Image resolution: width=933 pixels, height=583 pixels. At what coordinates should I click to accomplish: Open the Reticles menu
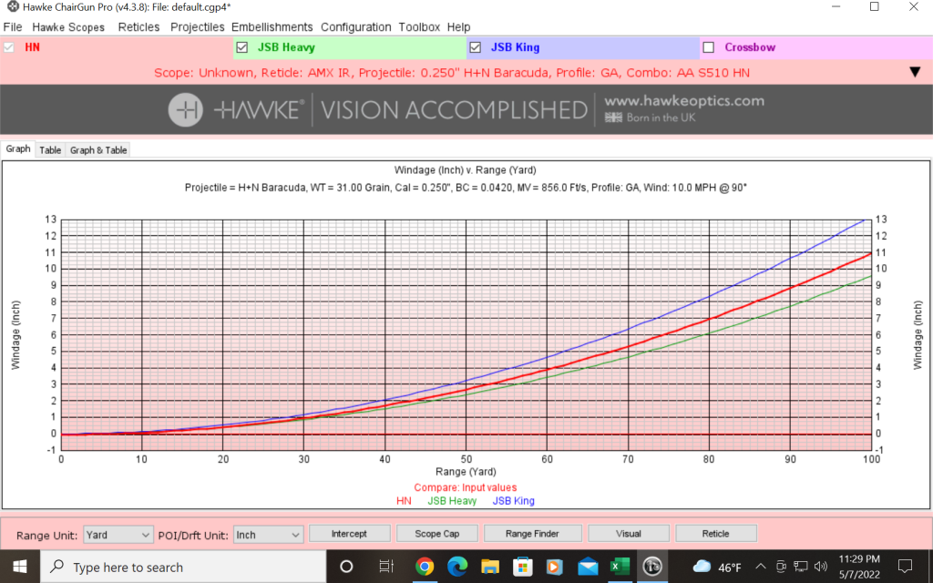(138, 27)
